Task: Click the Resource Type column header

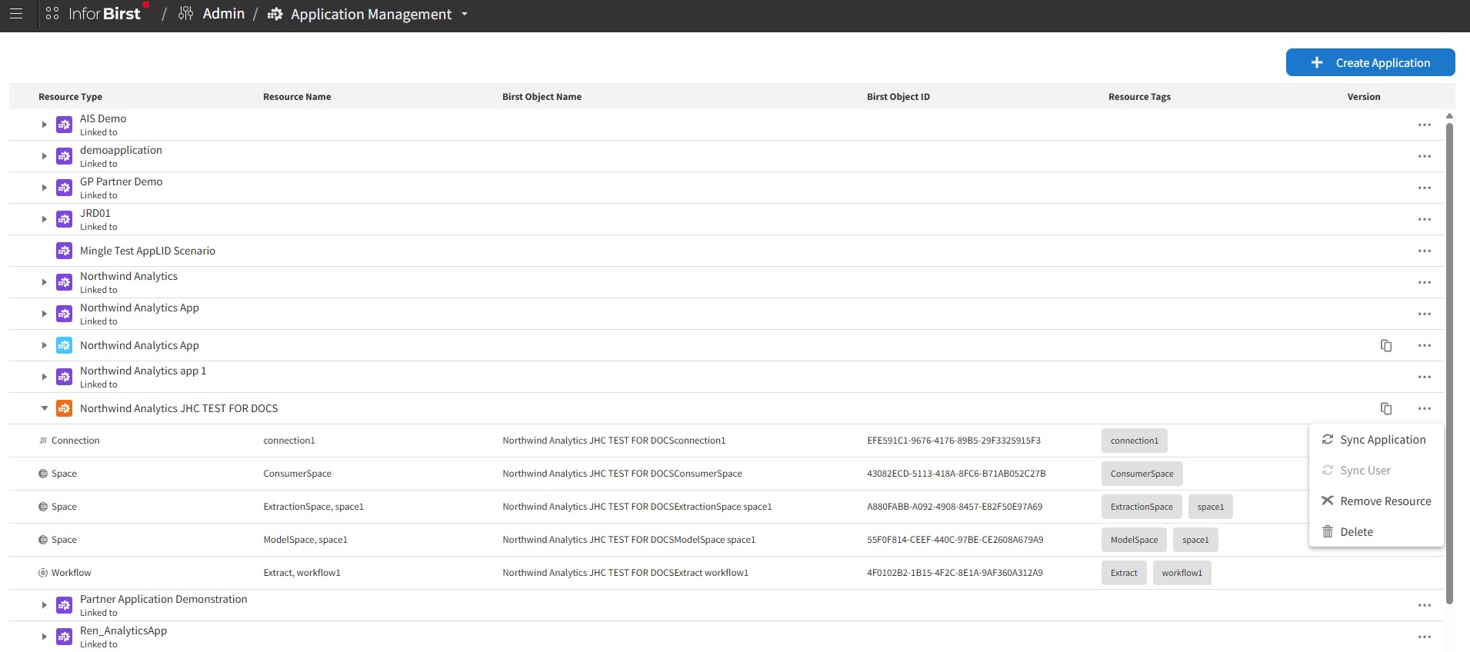Action: 70,97
